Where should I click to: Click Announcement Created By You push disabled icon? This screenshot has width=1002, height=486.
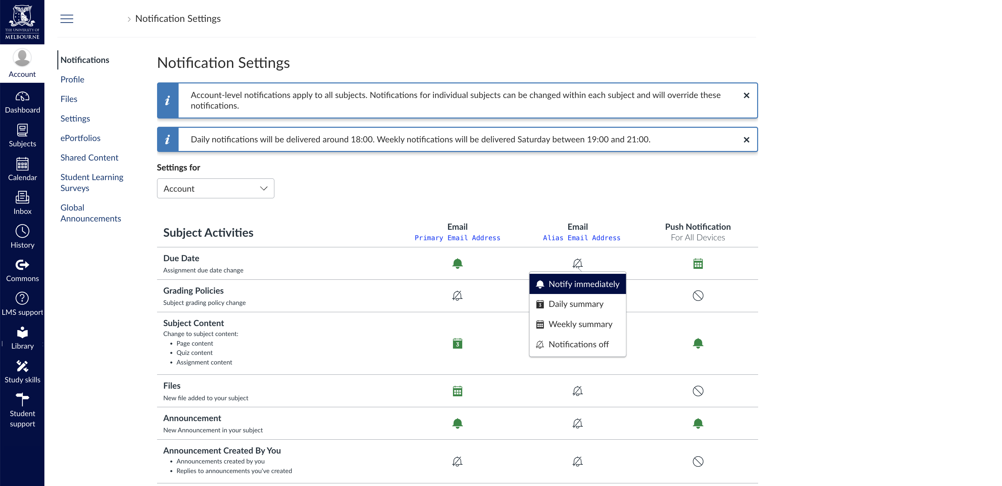(x=698, y=462)
